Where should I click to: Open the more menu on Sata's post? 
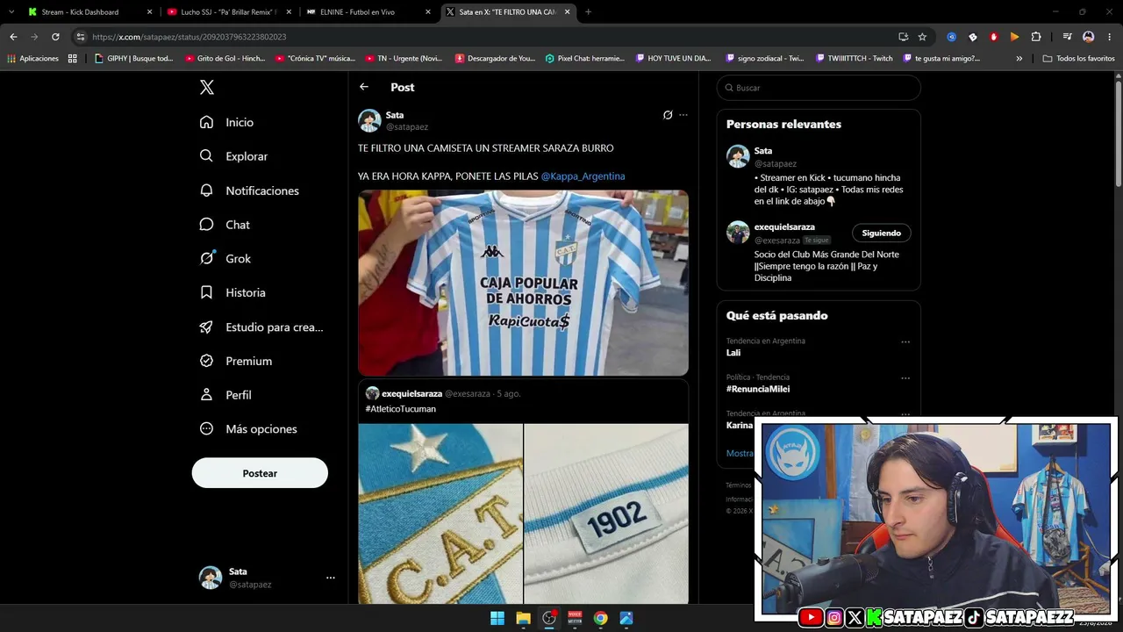point(683,115)
